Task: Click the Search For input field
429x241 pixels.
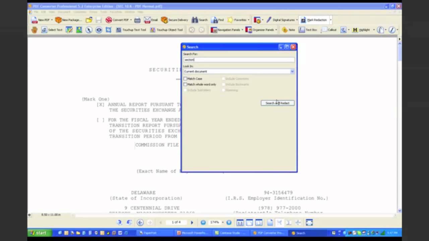Action: (239, 60)
